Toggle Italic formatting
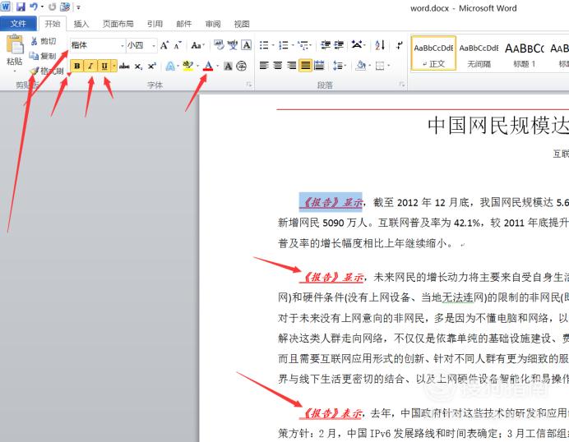This screenshot has width=569, height=442. pyautogui.click(x=90, y=66)
